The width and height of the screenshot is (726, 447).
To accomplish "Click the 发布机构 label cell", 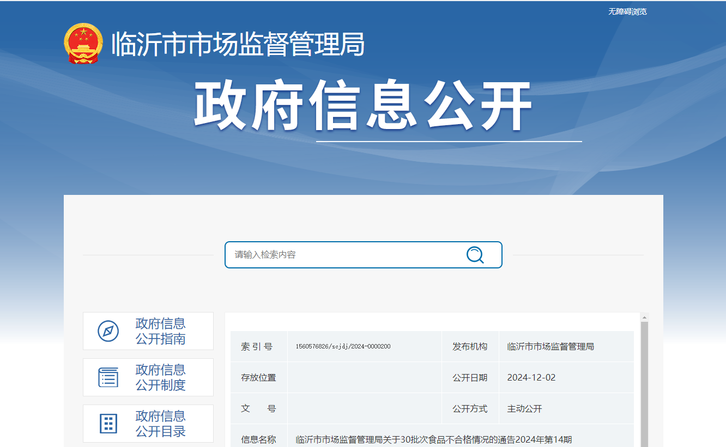I will point(470,347).
